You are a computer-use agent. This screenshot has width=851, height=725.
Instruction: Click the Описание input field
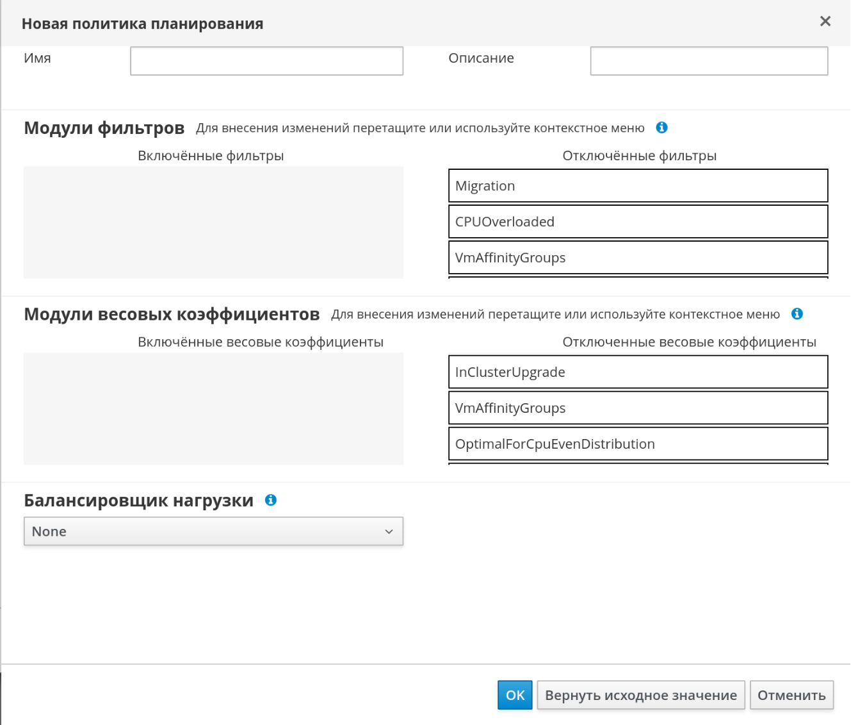tap(709, 61)
